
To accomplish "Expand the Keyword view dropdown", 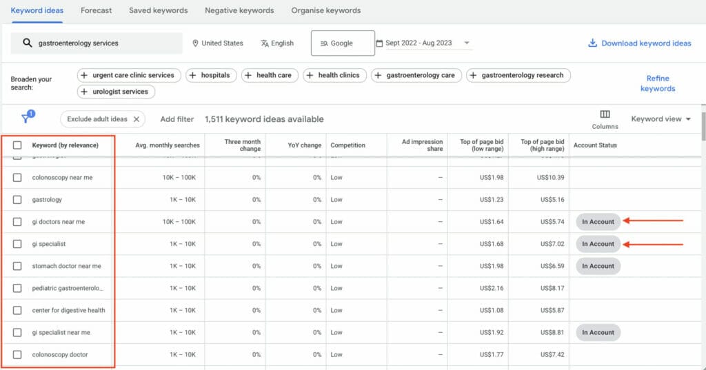I will pyautogui.click(x=660, y=119).
